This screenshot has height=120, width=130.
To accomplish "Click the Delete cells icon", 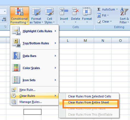I will click(75, 11).
